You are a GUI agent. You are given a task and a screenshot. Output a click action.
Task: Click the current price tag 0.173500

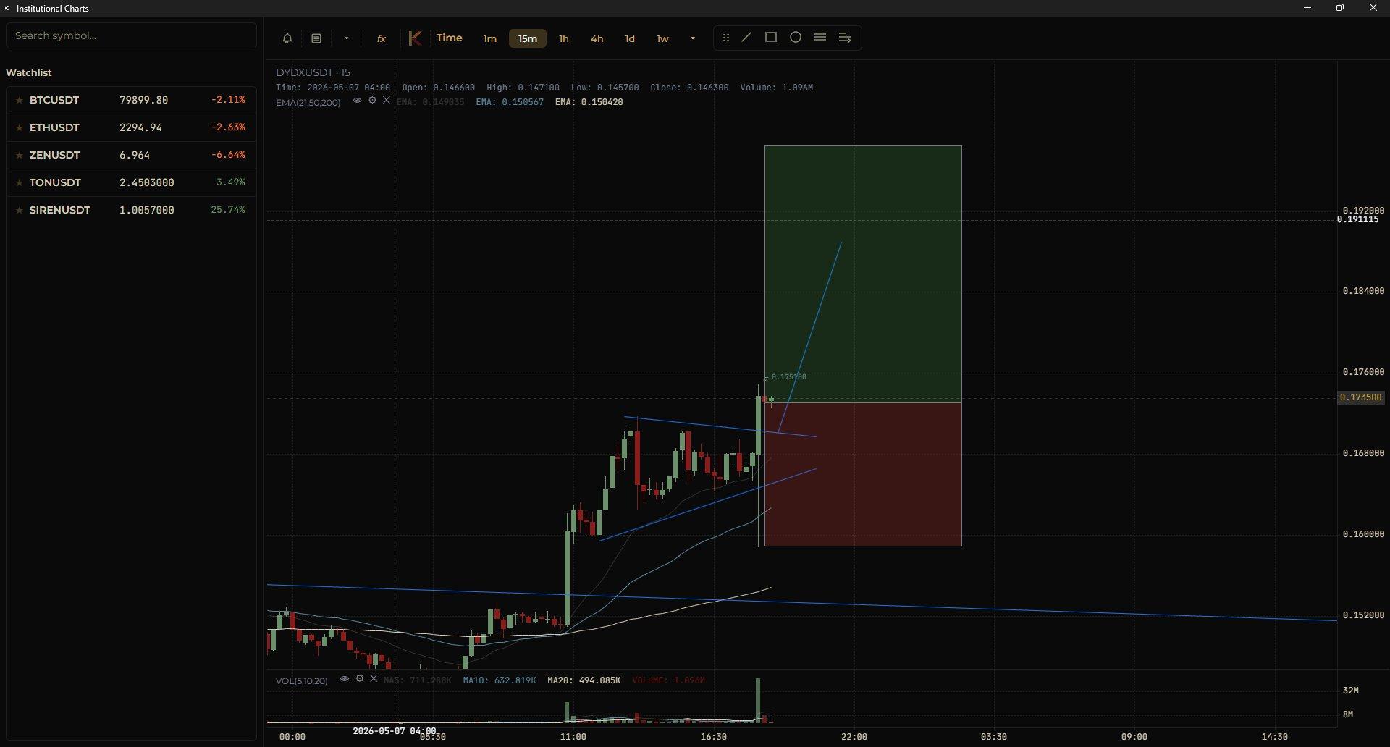tap(1360, 397)
